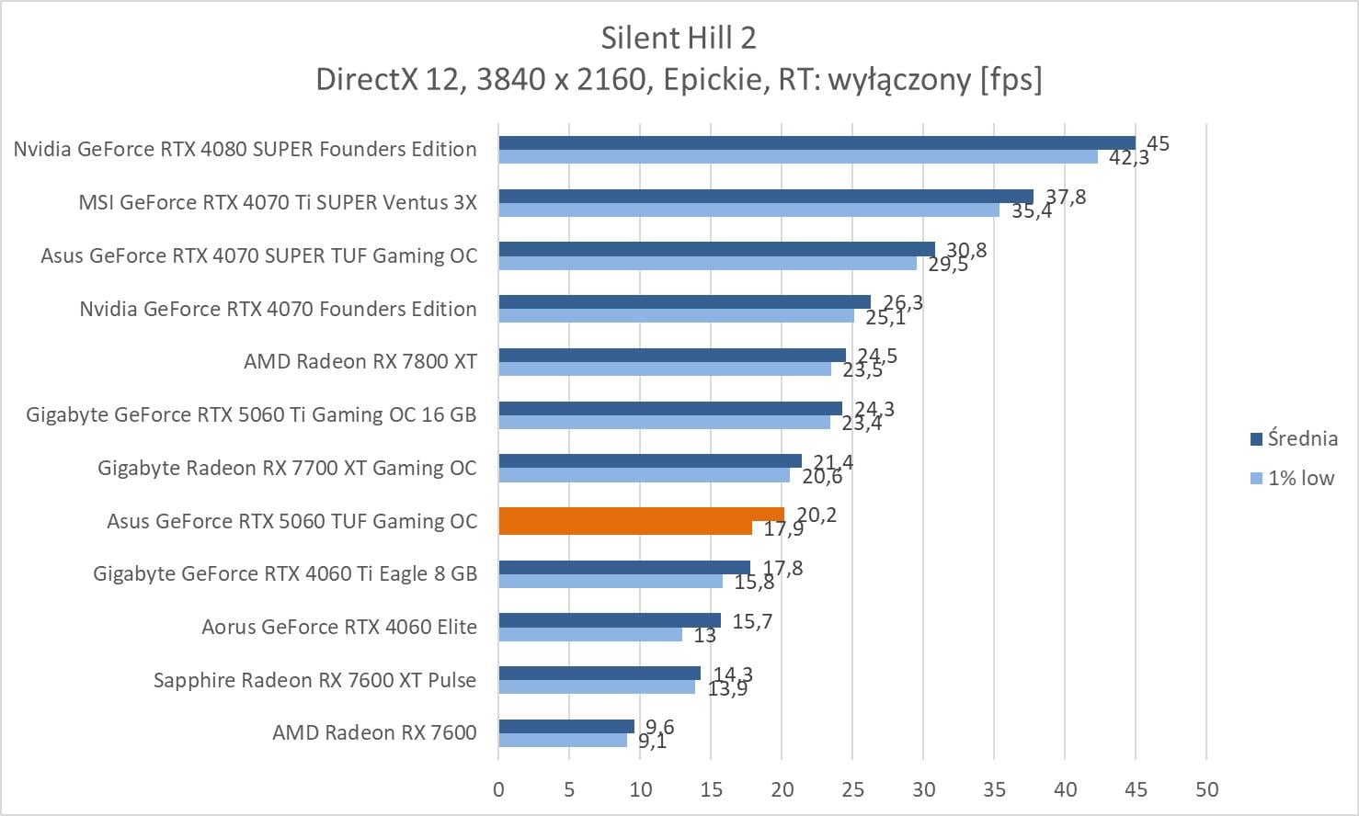Click the 20,2 data label
The image size is (1359, 816).
tap(817, 515)
